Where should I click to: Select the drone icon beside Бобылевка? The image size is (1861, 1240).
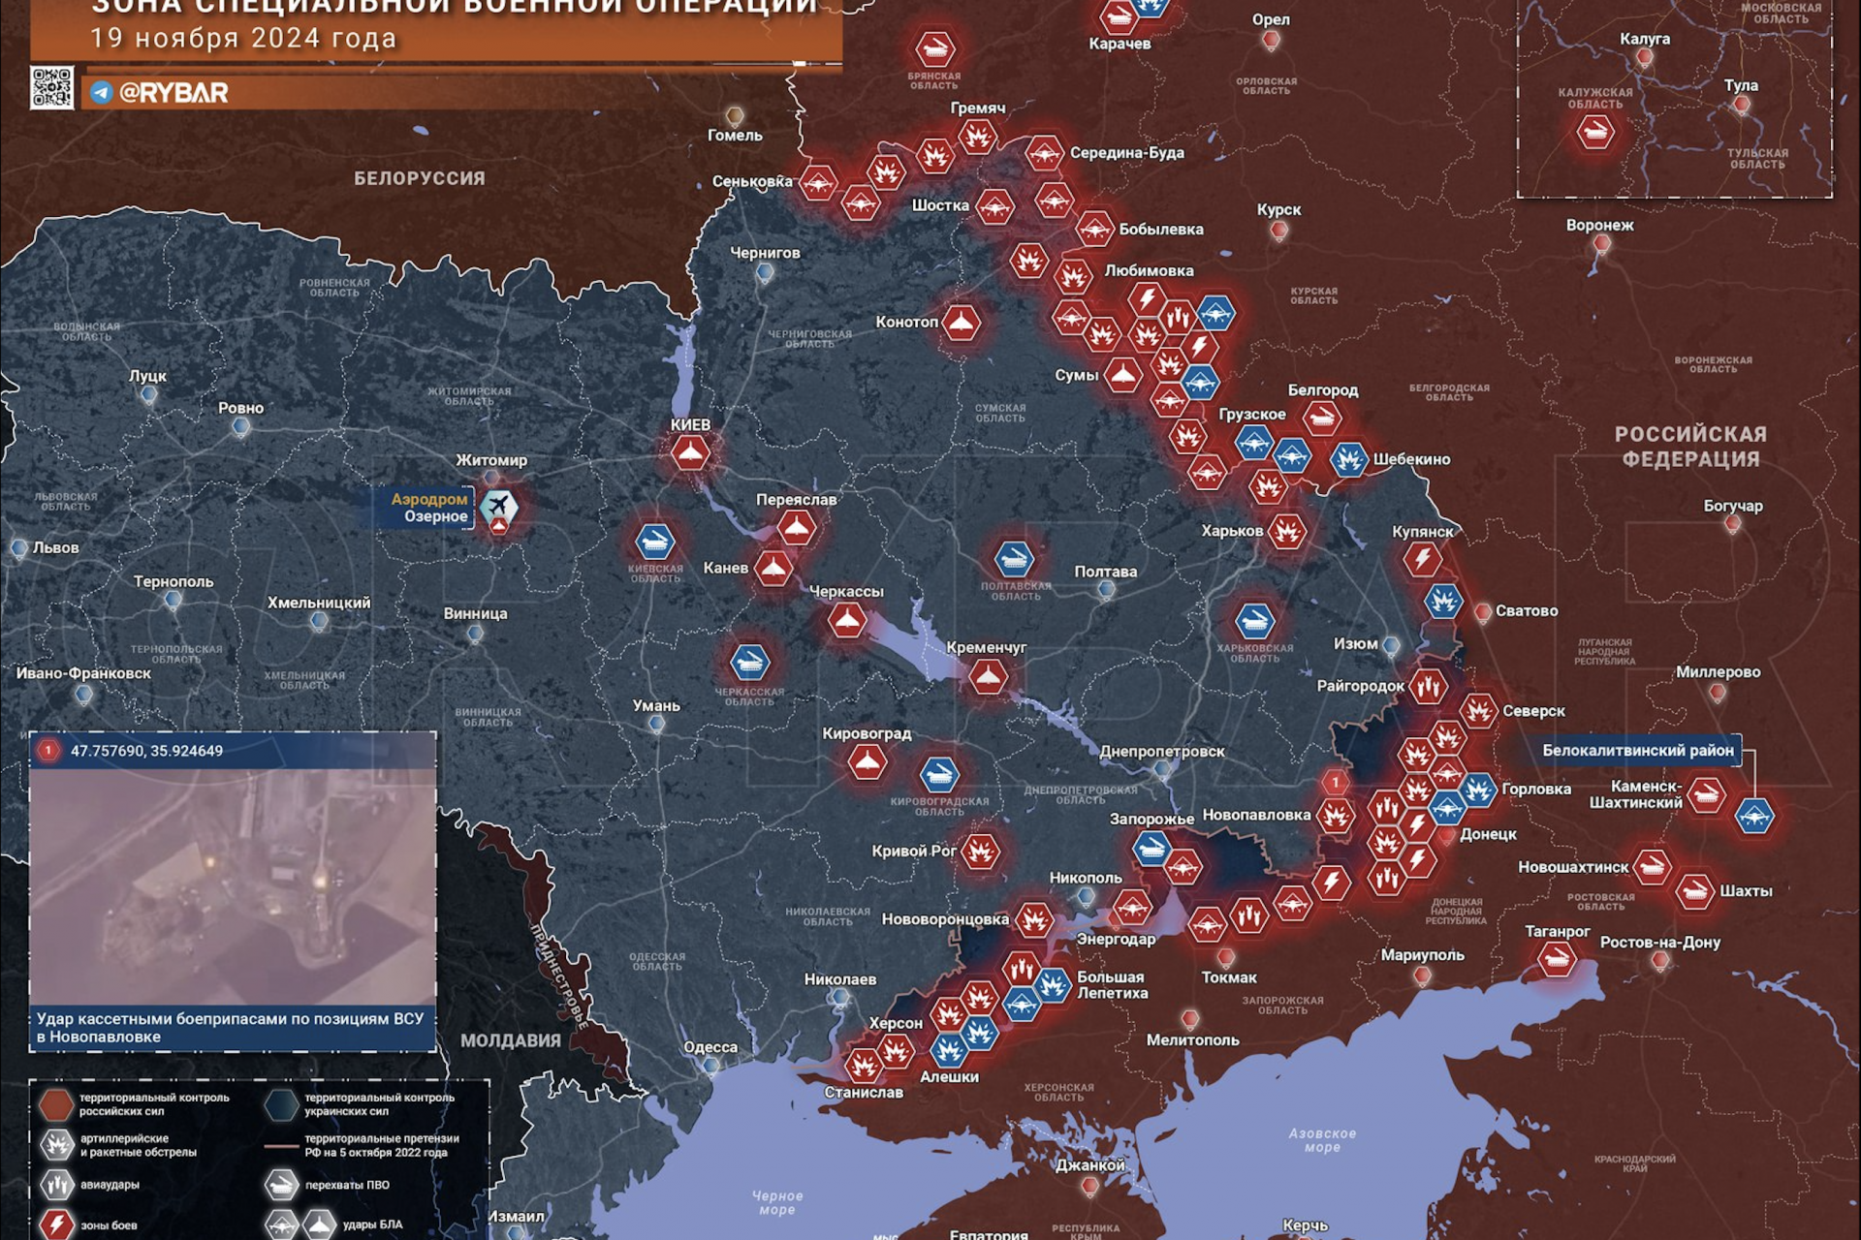pos(1094,230)
